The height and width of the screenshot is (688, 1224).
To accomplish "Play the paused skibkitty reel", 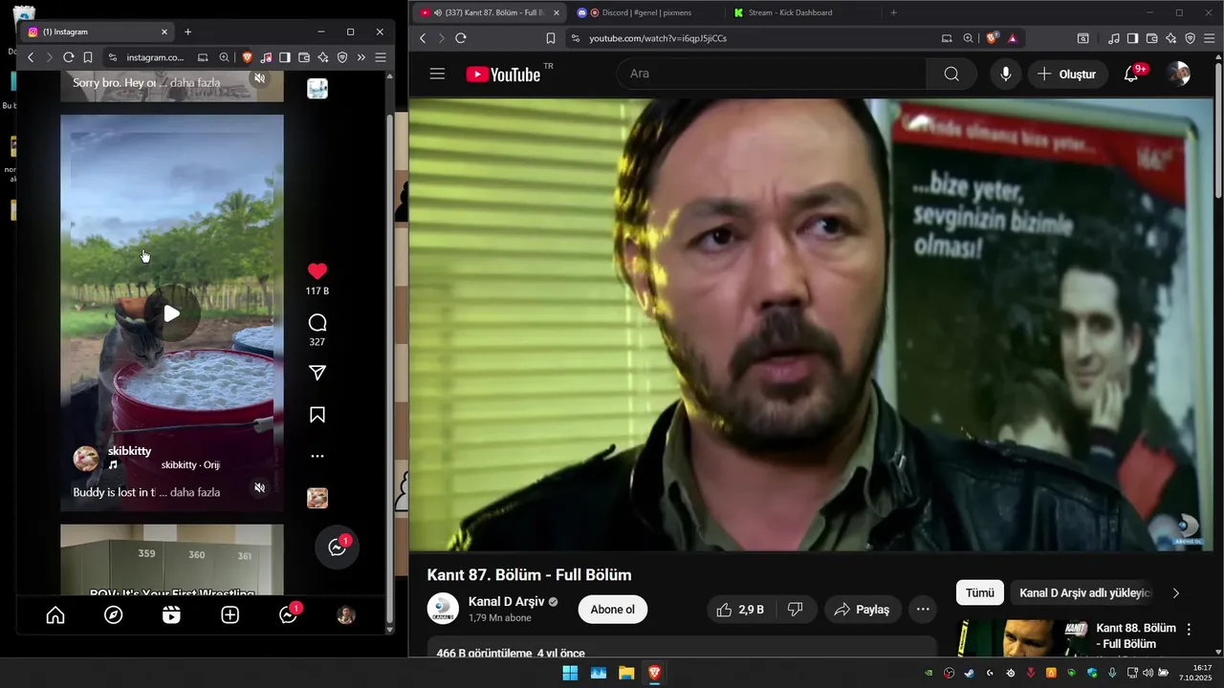I will [171, 313].
